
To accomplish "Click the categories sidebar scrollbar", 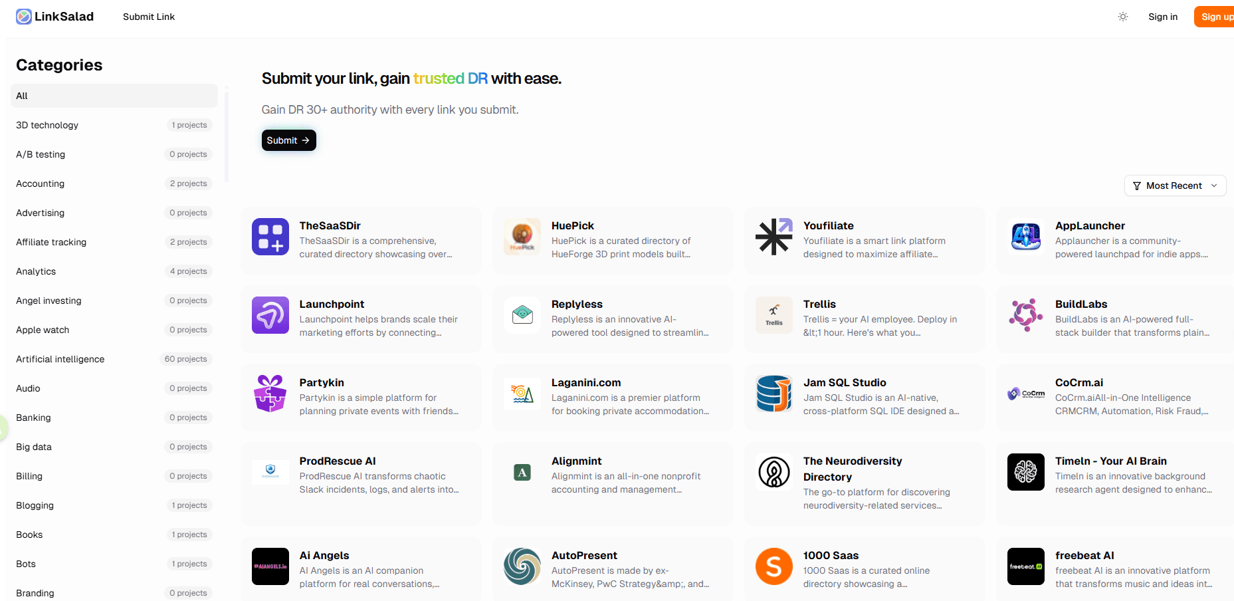I will point(227,136).
